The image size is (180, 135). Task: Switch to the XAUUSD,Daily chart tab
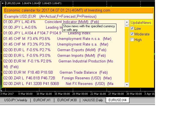[x=93, y=100]
